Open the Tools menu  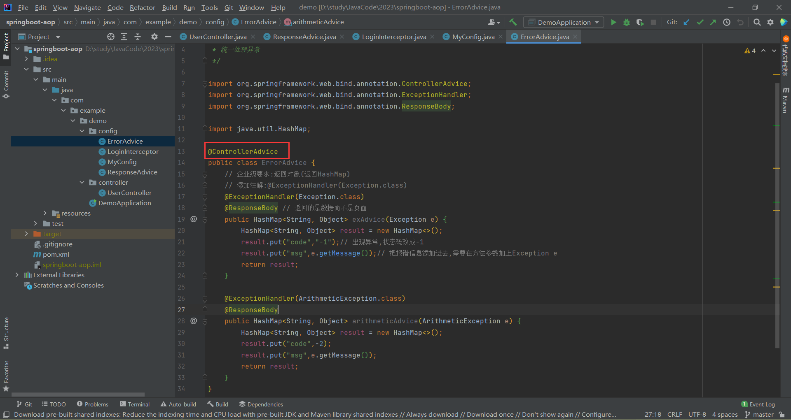point(209,7)
